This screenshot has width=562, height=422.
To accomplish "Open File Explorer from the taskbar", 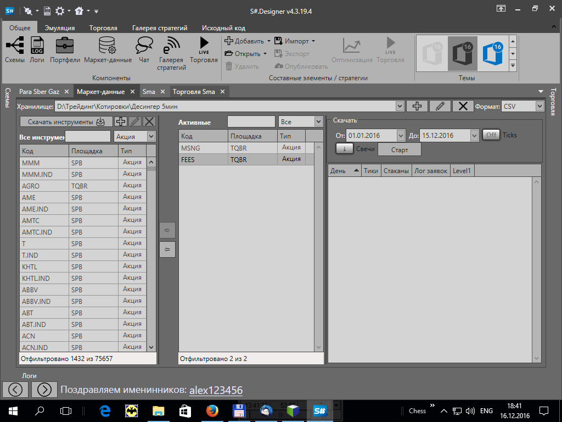I will click(158, 411).
